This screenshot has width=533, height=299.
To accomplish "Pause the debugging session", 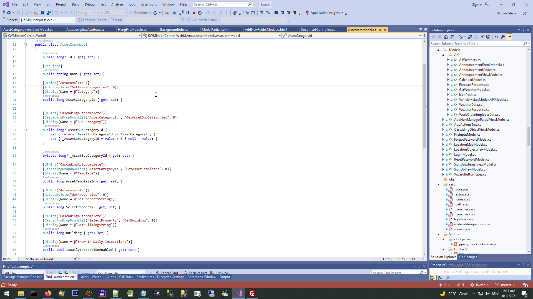I will [188, 13].
